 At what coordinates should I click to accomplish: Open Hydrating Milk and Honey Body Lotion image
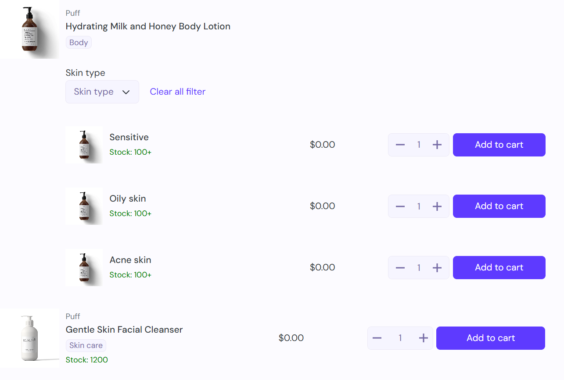[29, 29]
